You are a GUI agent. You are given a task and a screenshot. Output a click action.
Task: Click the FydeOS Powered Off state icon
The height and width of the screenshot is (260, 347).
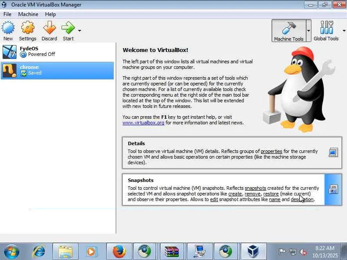[23, 55]
